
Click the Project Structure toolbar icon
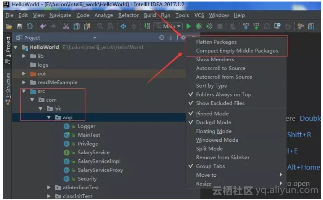pos(311,26)
